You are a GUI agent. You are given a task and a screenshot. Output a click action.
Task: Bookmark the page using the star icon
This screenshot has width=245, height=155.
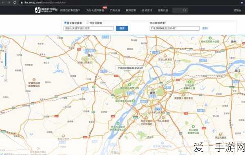[x=242, y=2]
